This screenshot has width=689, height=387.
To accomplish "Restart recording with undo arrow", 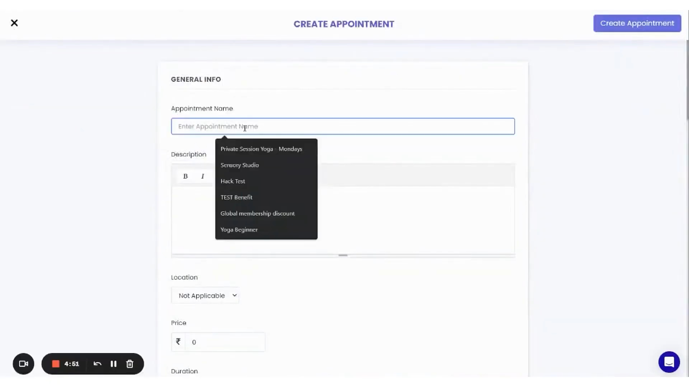I will [x=97, y=364].
